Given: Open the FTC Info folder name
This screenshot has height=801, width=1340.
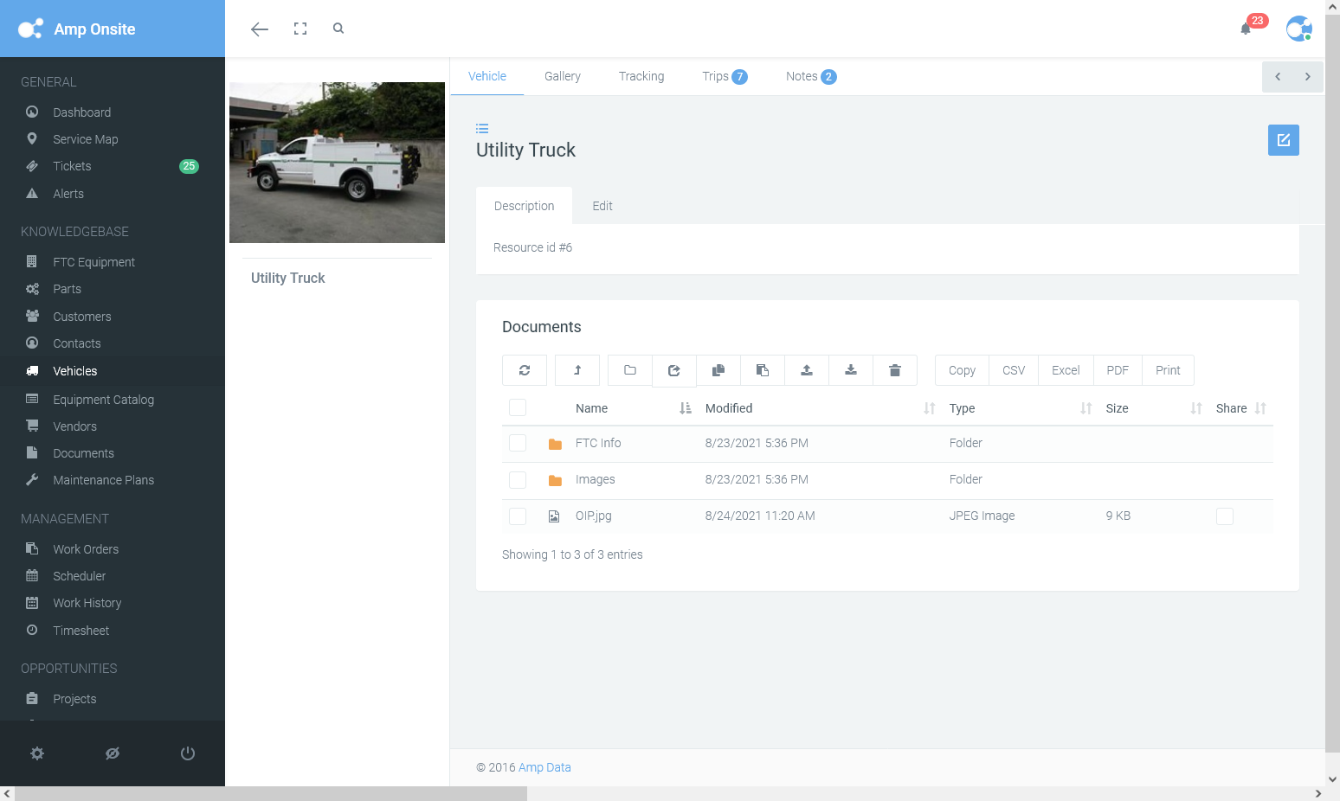Looking at the screenshot, I should click(x=598, y=443).
